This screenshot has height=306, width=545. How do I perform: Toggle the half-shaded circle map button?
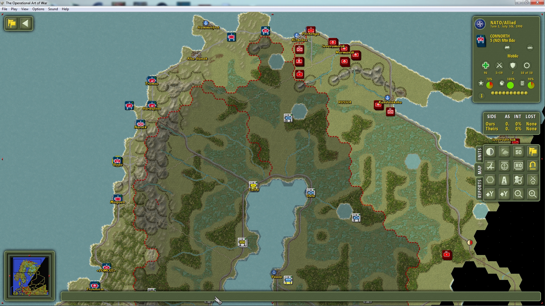click(x=490, y=152)
